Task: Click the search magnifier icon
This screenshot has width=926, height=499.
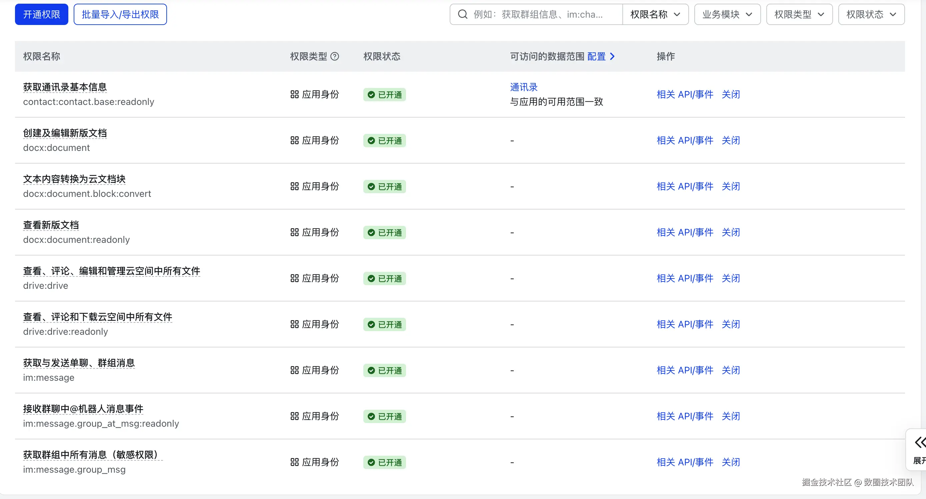Action: [x=463, y=14]
